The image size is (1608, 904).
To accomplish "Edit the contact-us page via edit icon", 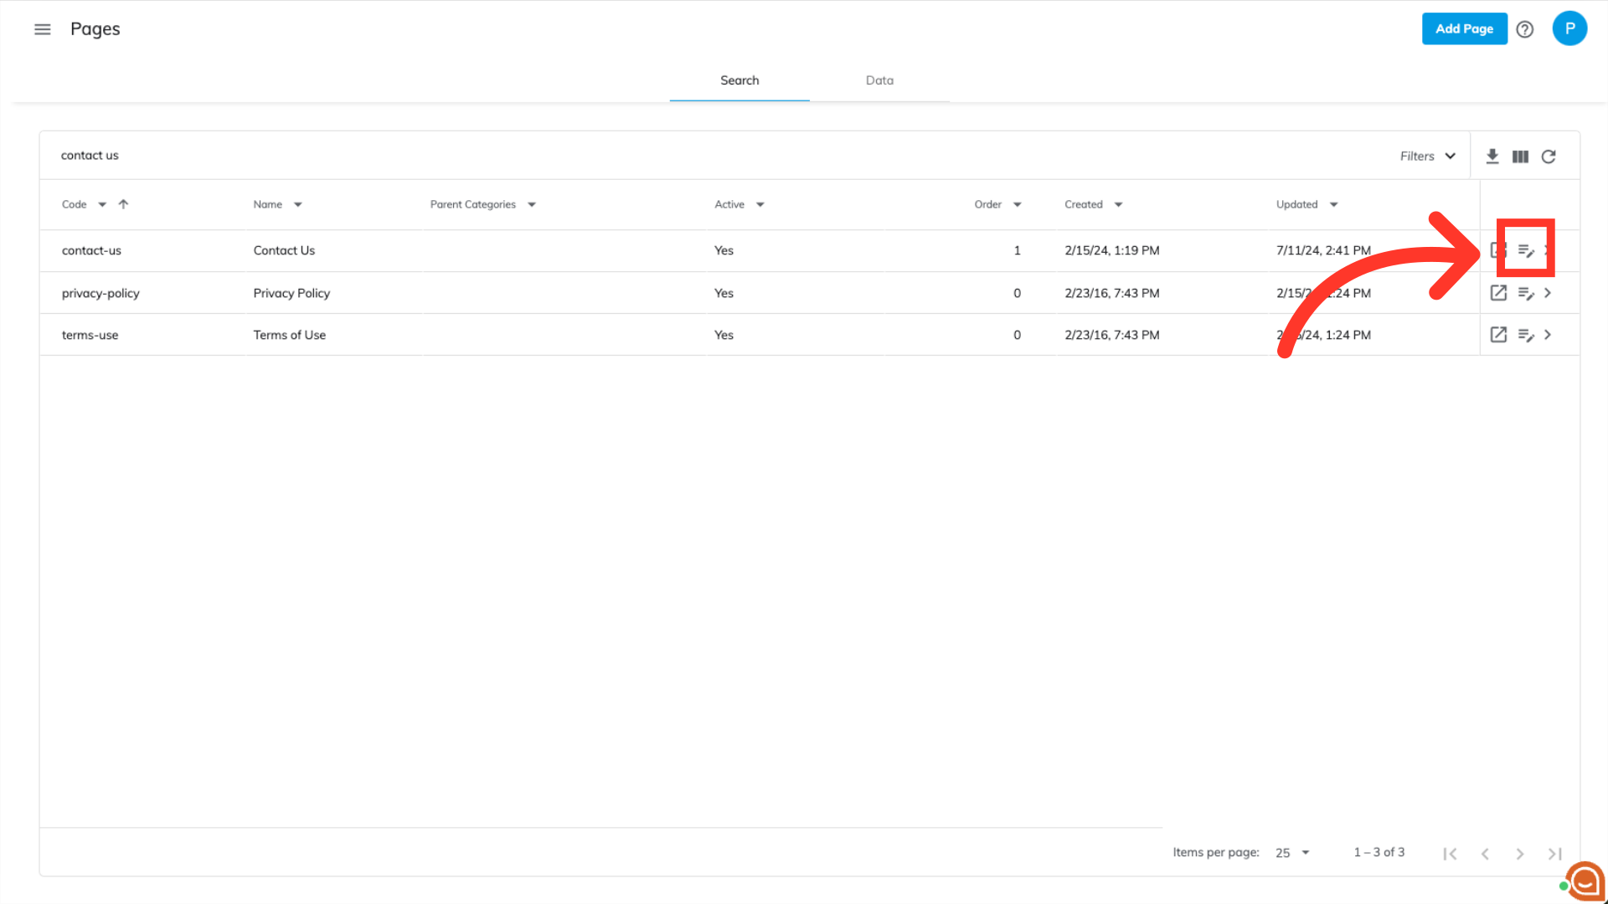I will tap(1526, 250).
